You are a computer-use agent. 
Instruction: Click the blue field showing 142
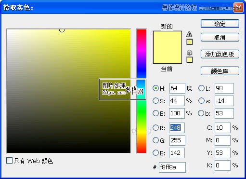pyautogui.click(x=177, y=153)
